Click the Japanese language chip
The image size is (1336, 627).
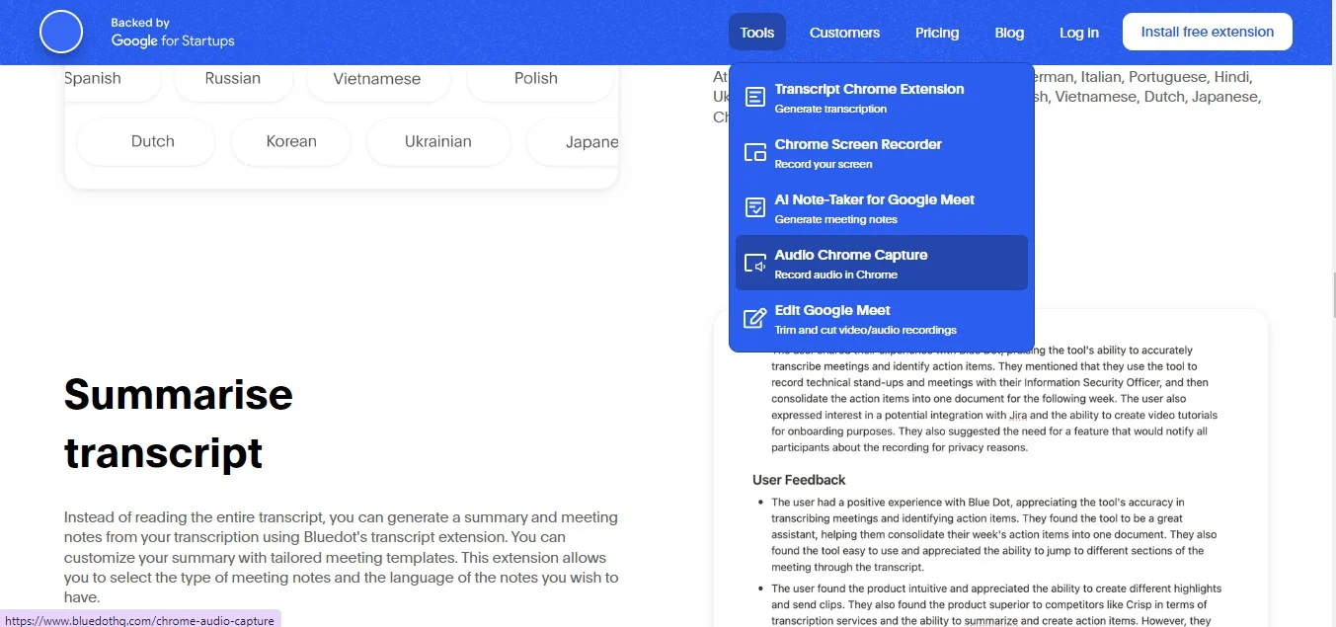pos(574,141)
